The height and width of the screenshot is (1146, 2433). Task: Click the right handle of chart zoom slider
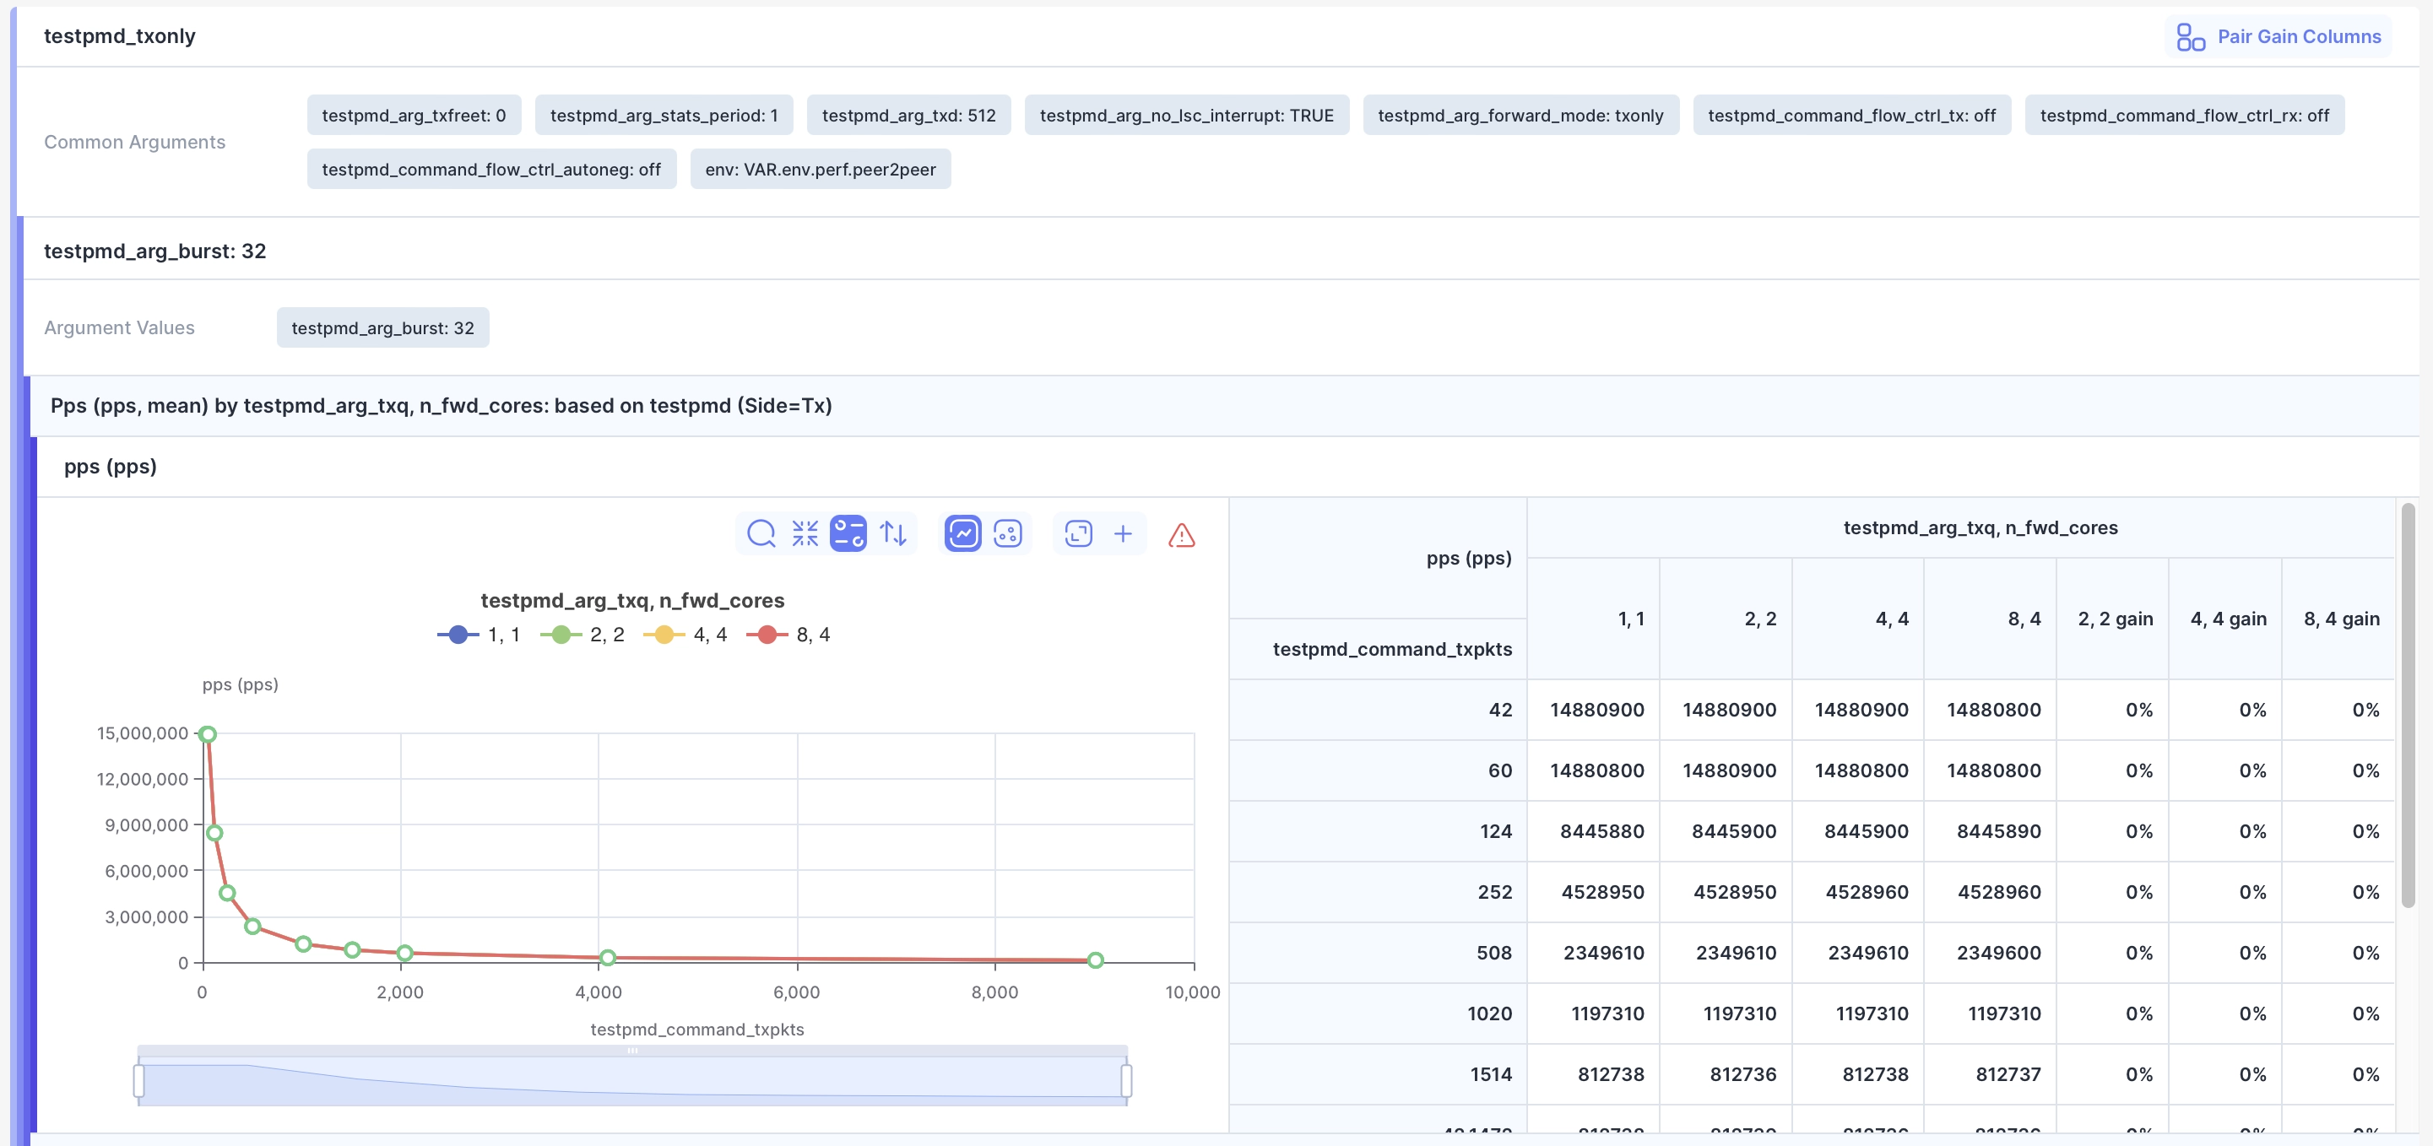coord(1126,1080)
